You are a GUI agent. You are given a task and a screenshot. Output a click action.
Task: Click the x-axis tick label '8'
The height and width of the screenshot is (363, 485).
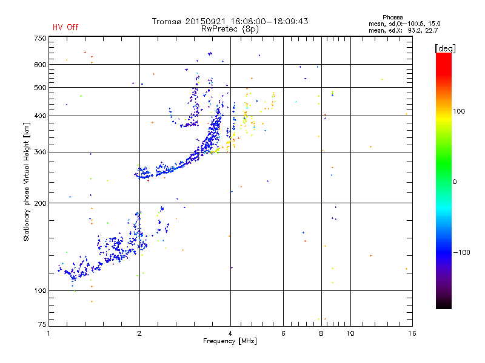point(321,333)
